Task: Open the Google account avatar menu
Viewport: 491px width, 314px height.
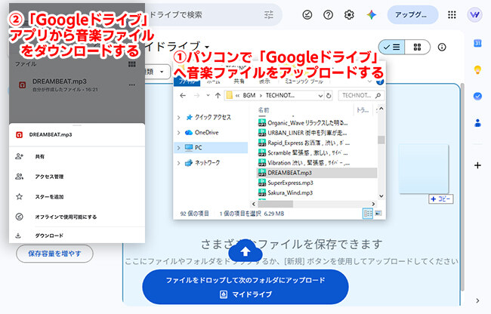Action: coord(474,14)
